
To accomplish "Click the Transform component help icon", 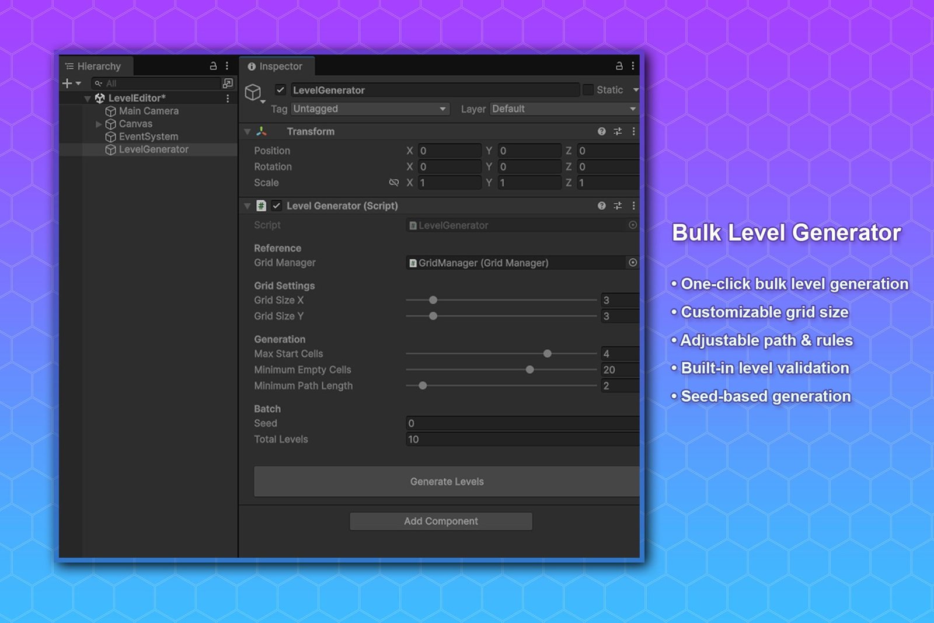I will tap(601, 131).
